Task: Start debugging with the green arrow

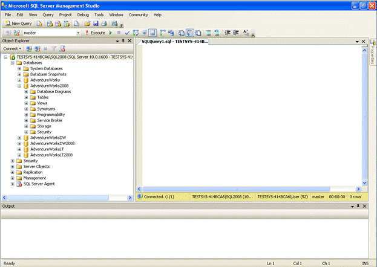Action: (x=111, y=33)
